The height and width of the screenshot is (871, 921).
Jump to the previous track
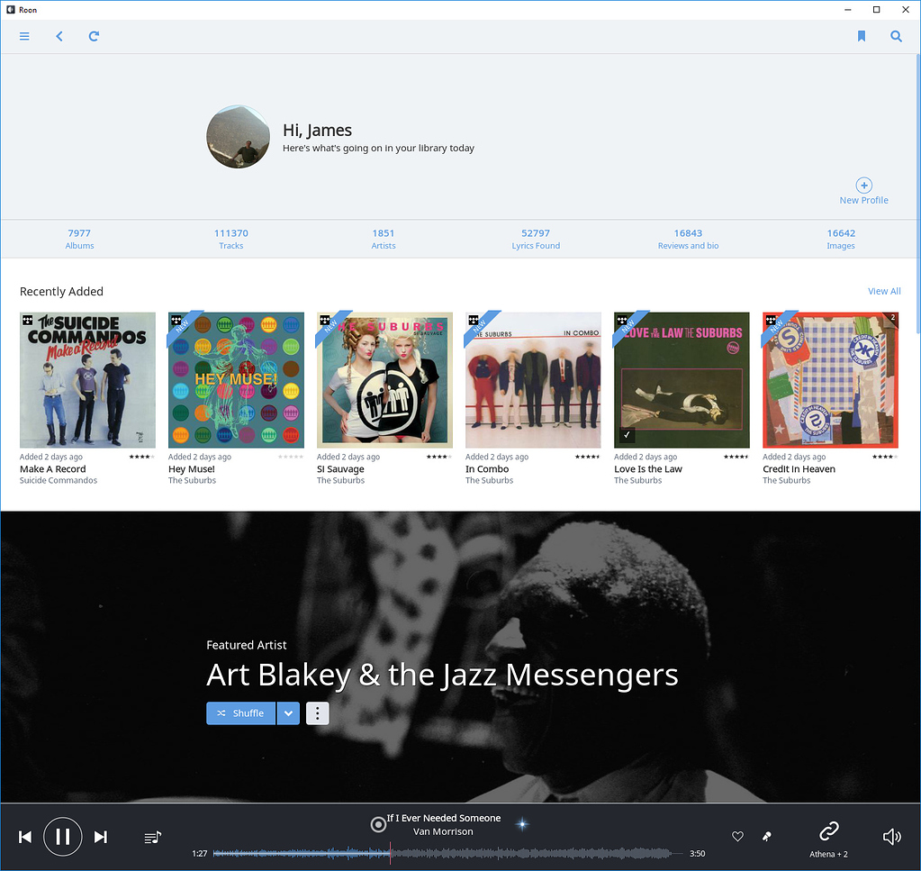click(25, 837)
